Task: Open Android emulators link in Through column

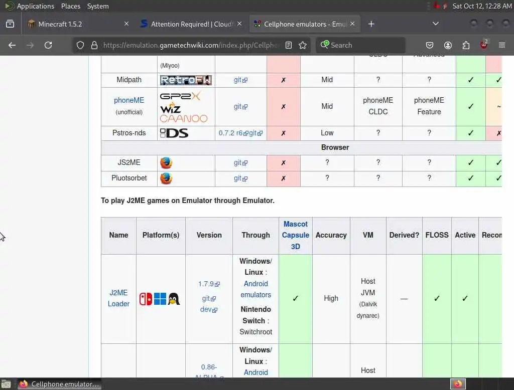Action: (255, 289)
